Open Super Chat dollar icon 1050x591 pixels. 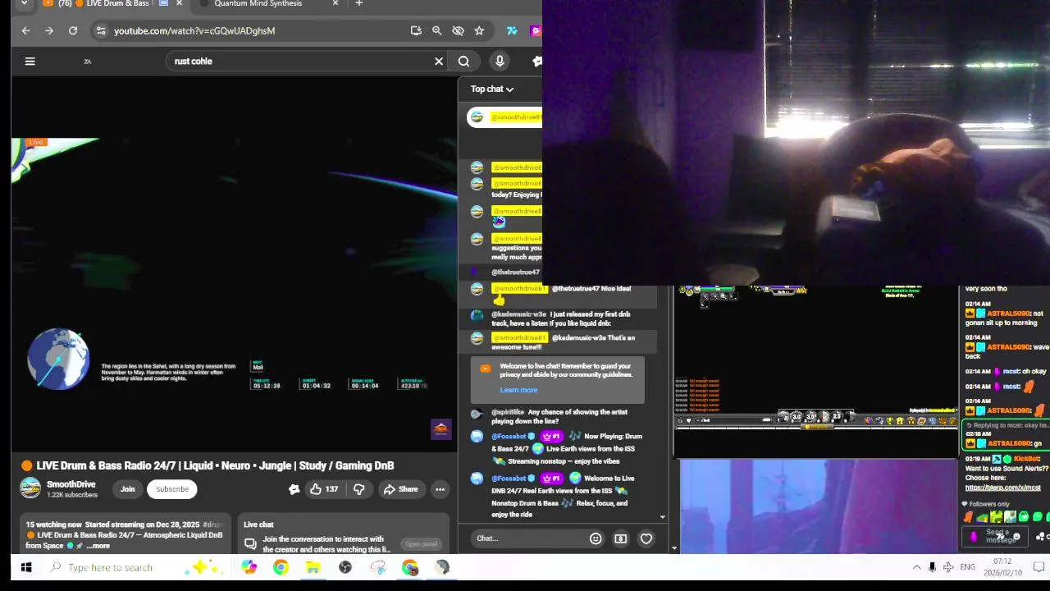621,538
